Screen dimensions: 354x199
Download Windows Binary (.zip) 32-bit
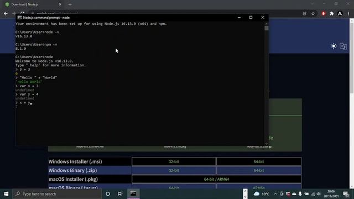(174, 170)
